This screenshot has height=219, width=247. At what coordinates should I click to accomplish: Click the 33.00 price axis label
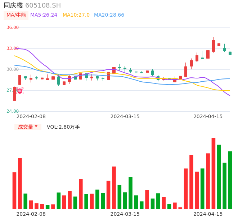point(13,48)
